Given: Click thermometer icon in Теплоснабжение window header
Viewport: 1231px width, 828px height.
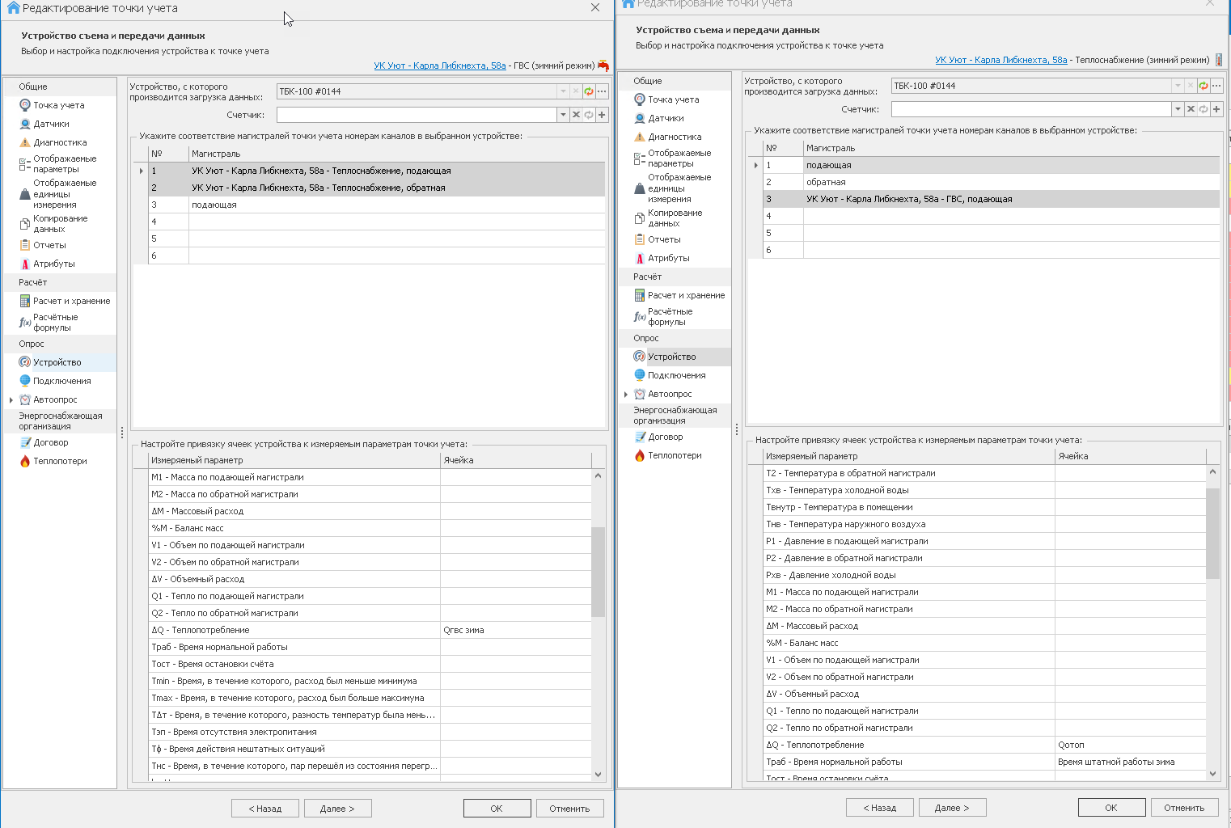Looking at the screenshot, I should [1219, 60].
